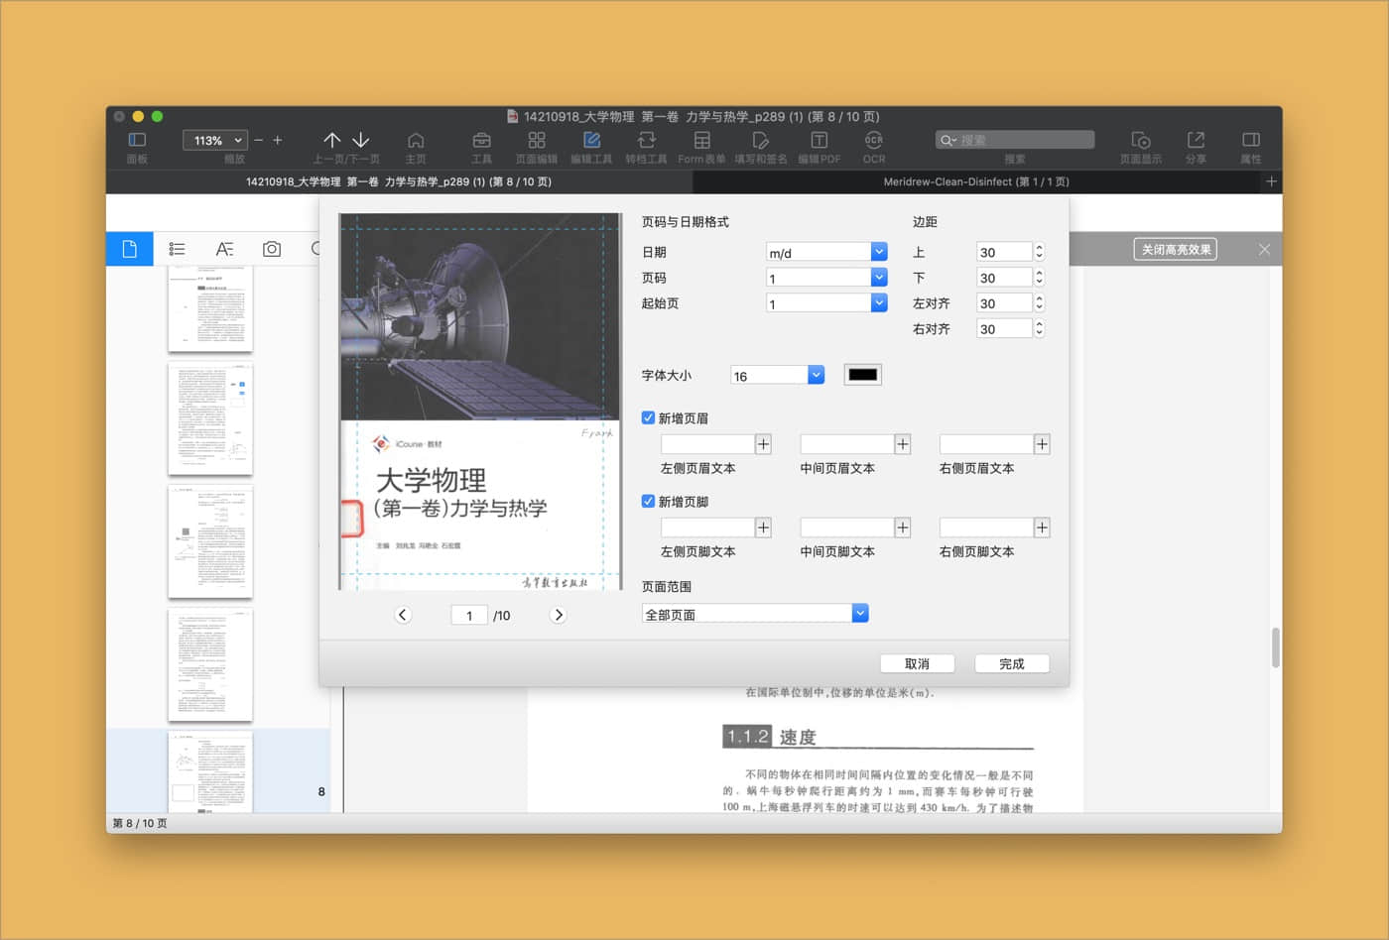Go to previous page with up arrow
Screen dimensions: 1389x940
[332, 140]
